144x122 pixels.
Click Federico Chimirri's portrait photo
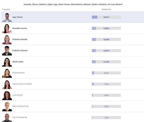7,51
